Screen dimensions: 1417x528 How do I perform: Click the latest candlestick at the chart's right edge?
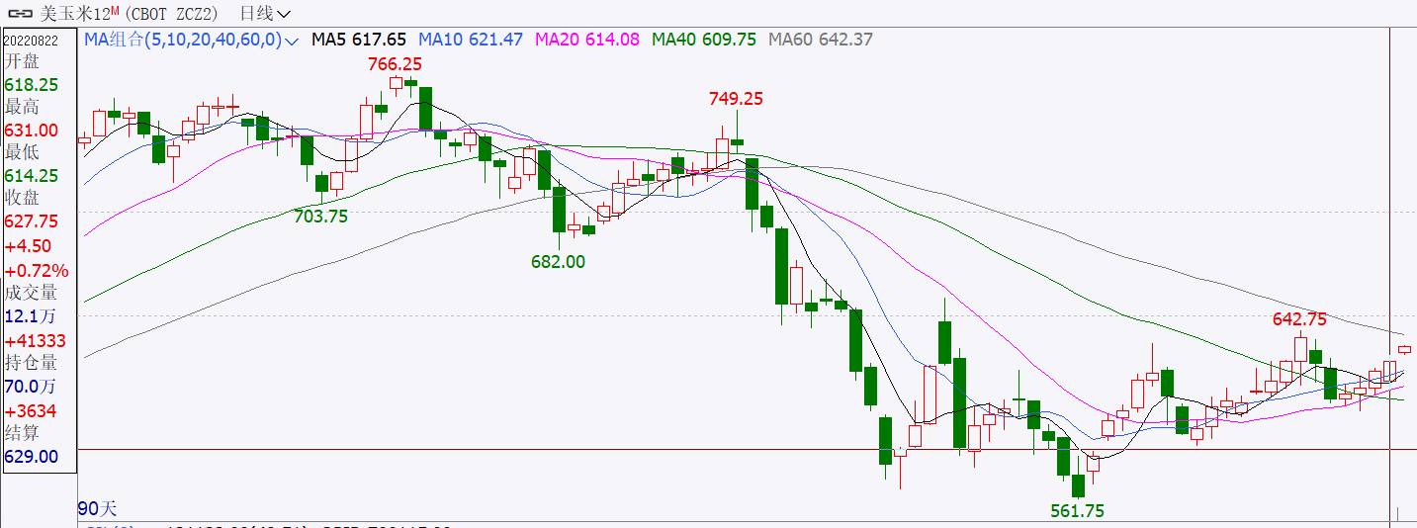(x=1404, y=349)
